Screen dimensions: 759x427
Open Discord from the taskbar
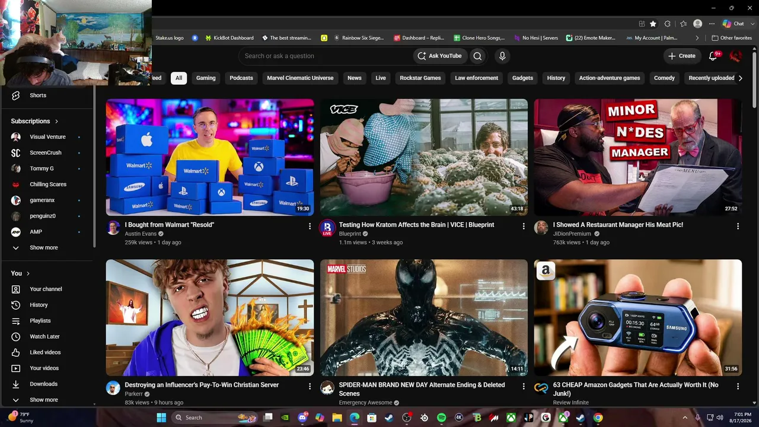[x=302, y=418]
